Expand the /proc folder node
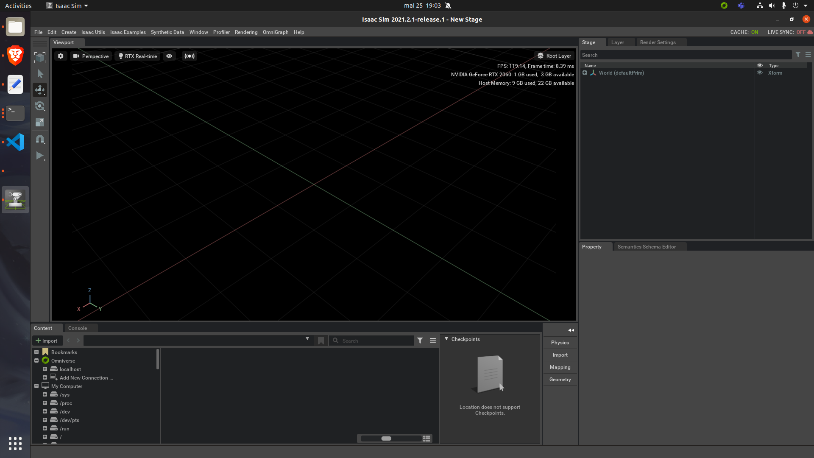Image resolution: width=814 pixels, height=458 pixels. 45,403
